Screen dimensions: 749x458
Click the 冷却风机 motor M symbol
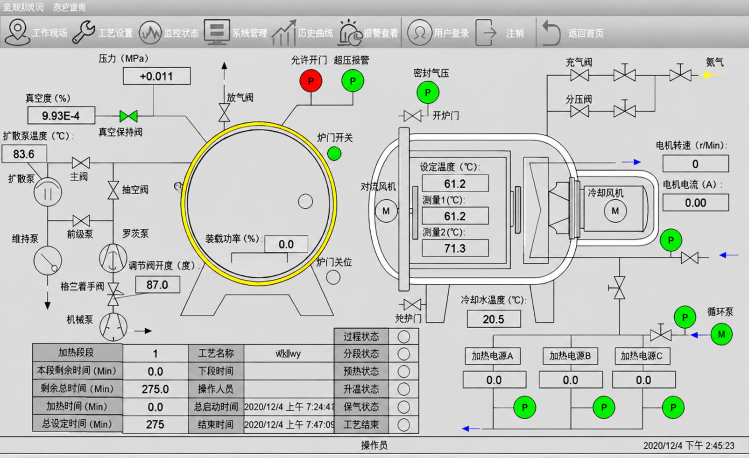click(615, 211)
